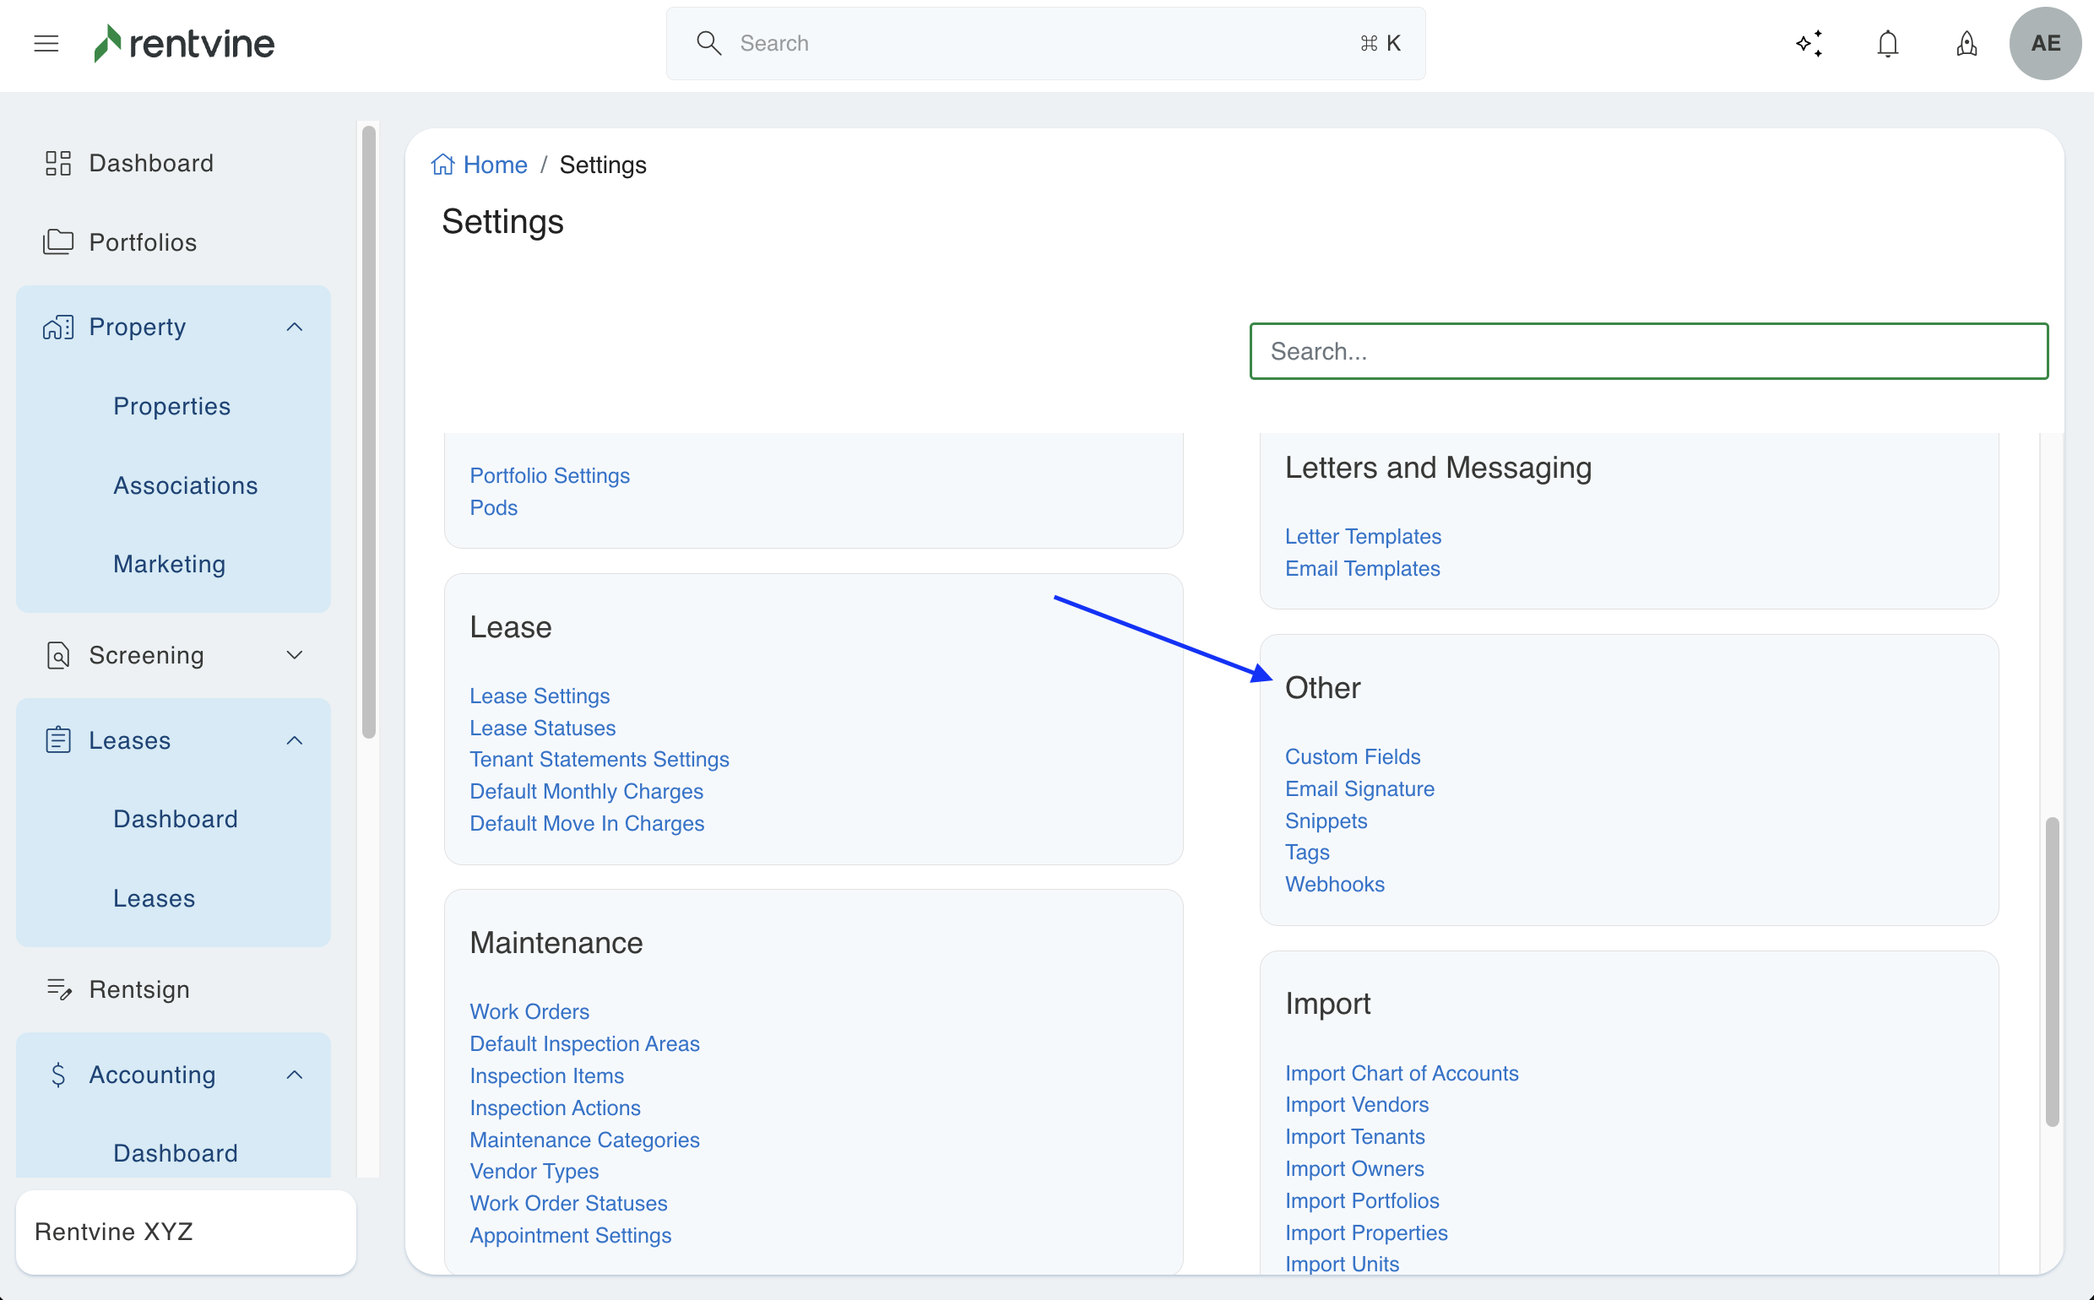2094x1300 pixels.
Task: Expand the Screening section chevron
Action: coord(294,655)
